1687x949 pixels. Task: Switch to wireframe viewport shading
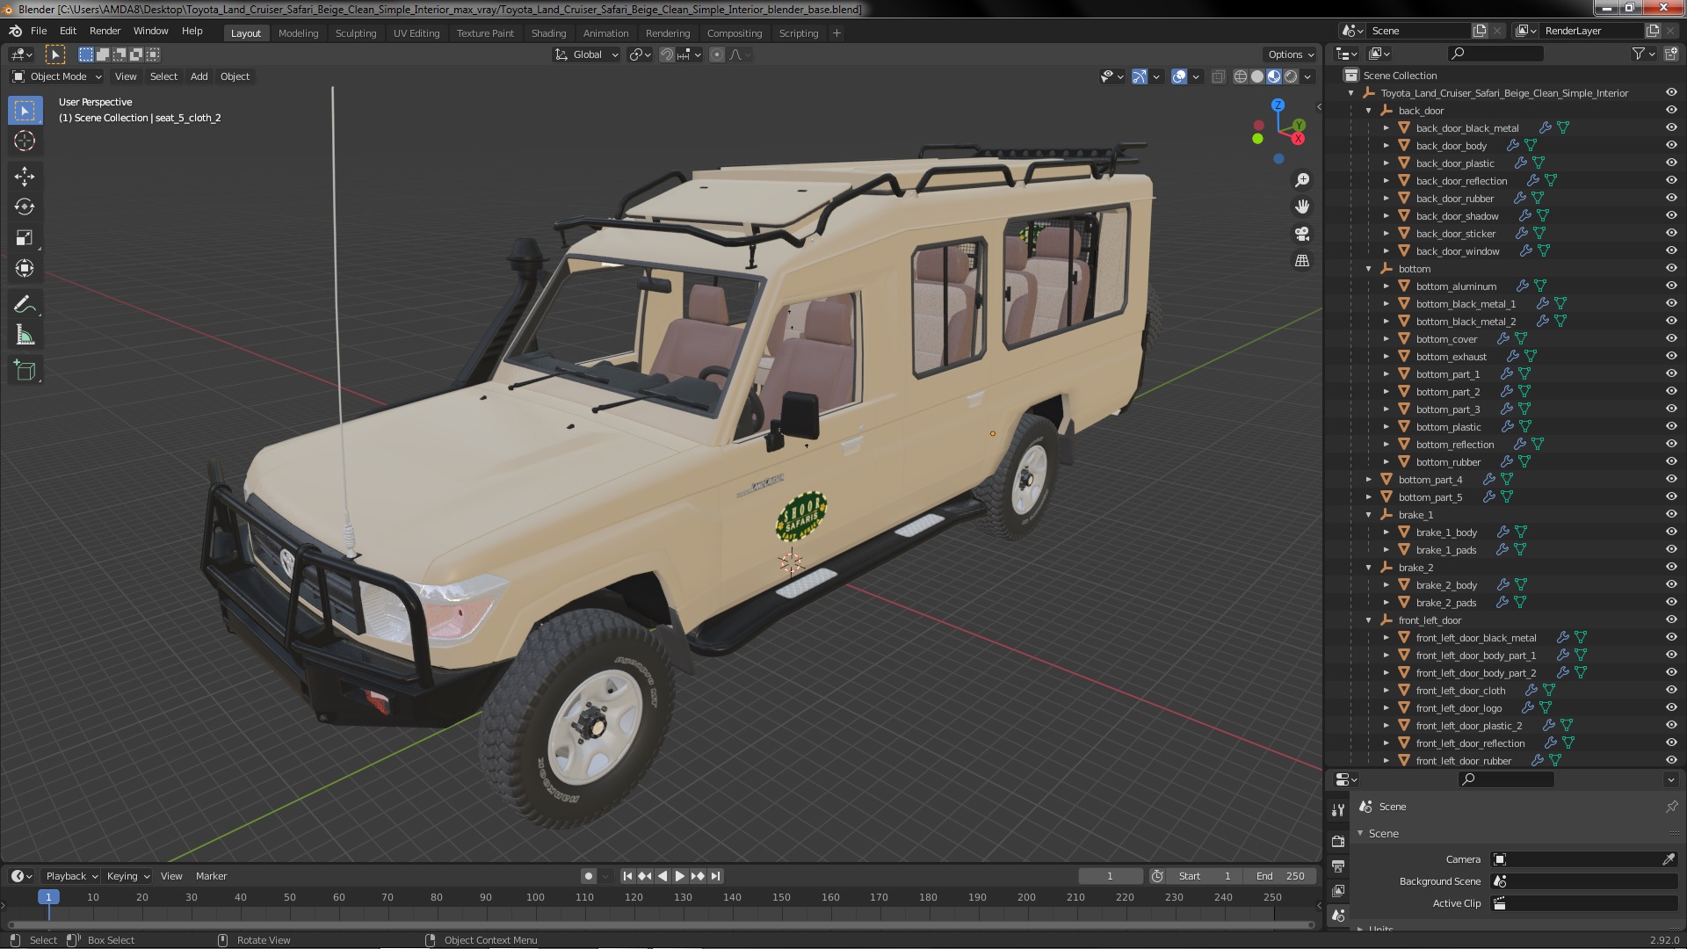click(1241, 76)
